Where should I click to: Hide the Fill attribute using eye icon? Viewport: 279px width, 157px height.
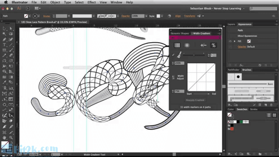pos(230,41)
